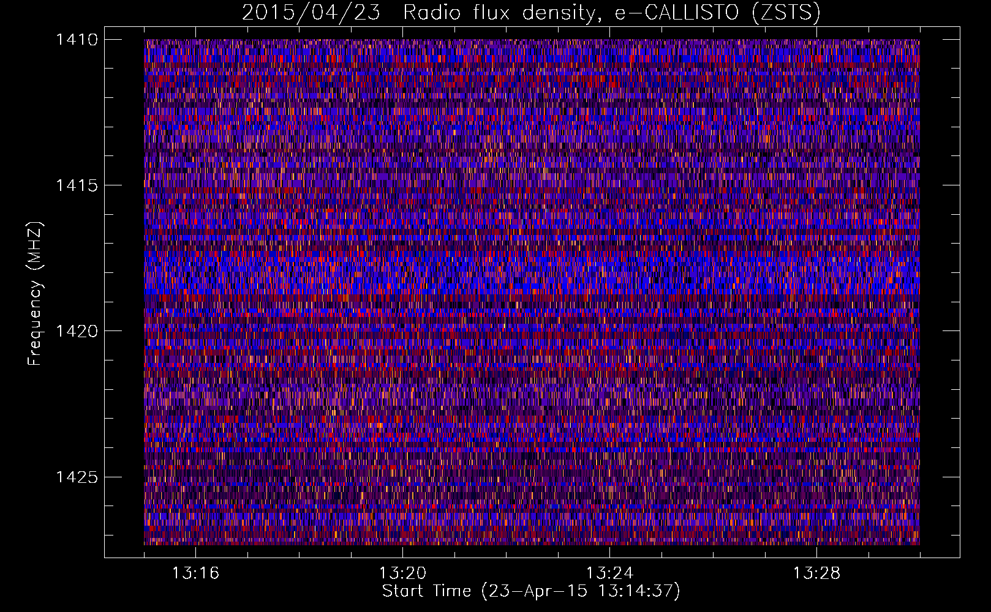Click the 13:20 time axis label
Viewport: 991px width, 612px height.
tap(402, 573)
